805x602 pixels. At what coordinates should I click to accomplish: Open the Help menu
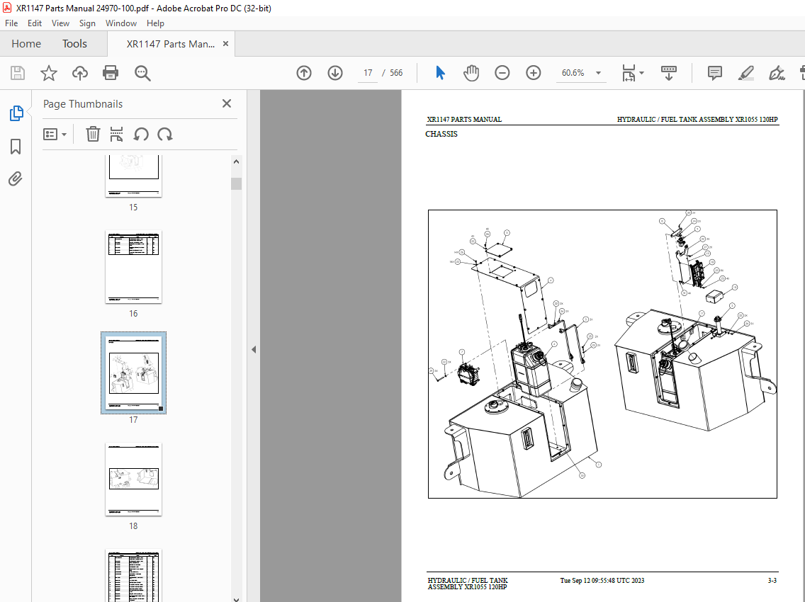[155, 23]
